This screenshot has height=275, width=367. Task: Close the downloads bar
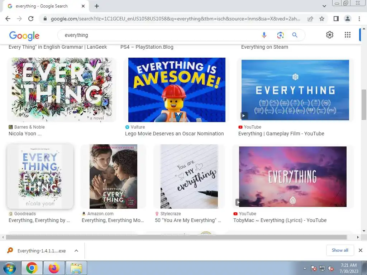pyautogui.click(x=361, y=250)
